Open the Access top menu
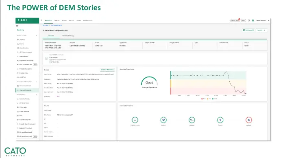 [x=64, y=20]
